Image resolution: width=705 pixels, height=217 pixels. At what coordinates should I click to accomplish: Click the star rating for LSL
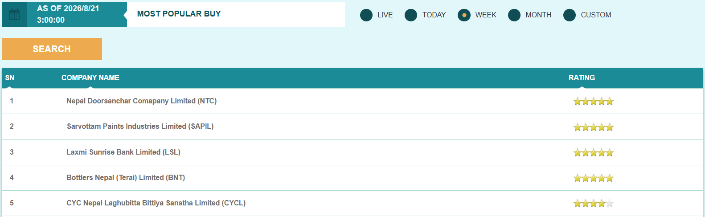pos(594,153)
